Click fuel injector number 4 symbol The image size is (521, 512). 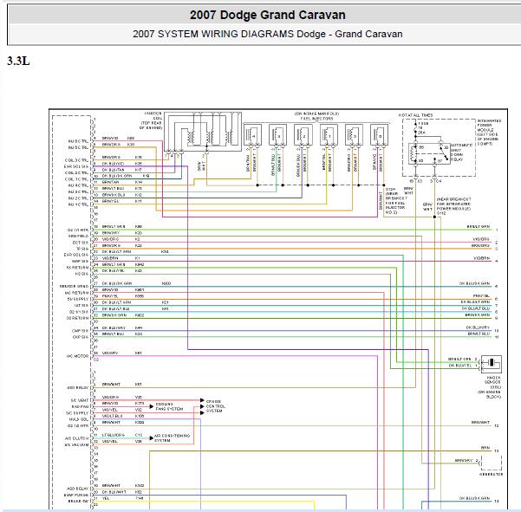(253, 135)
